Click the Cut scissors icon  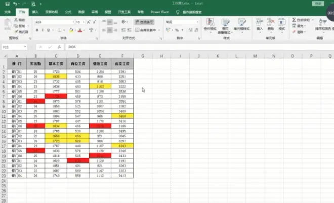[x=16, y=20]
